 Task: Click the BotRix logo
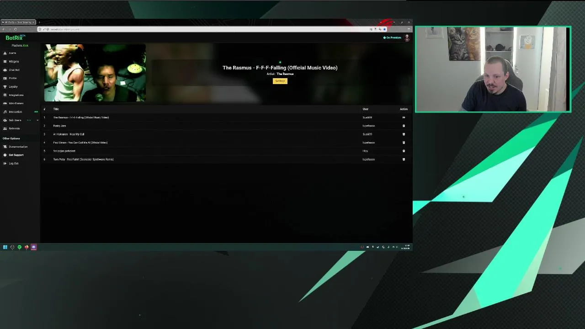click(x=15, y=38)
